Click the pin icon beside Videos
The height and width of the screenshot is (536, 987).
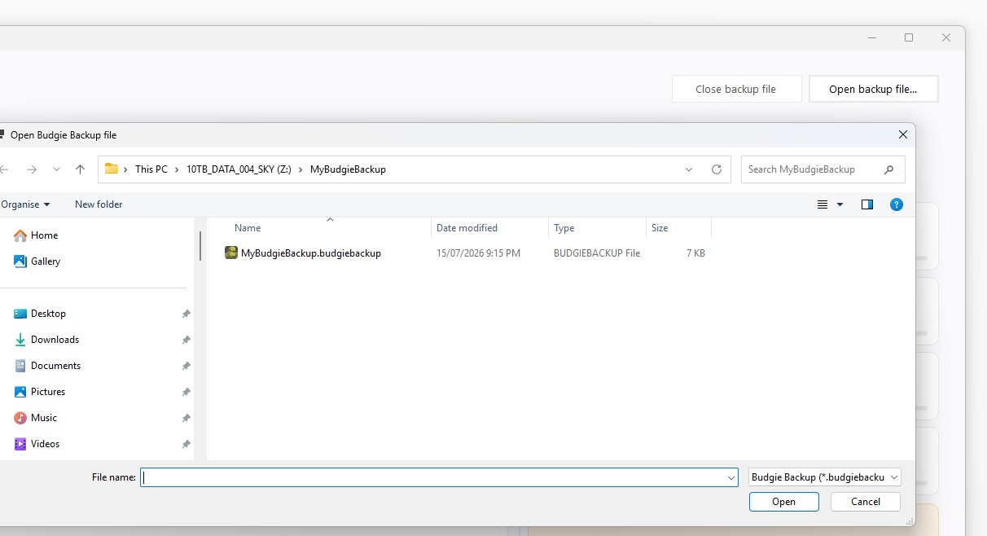click(186, 444)
